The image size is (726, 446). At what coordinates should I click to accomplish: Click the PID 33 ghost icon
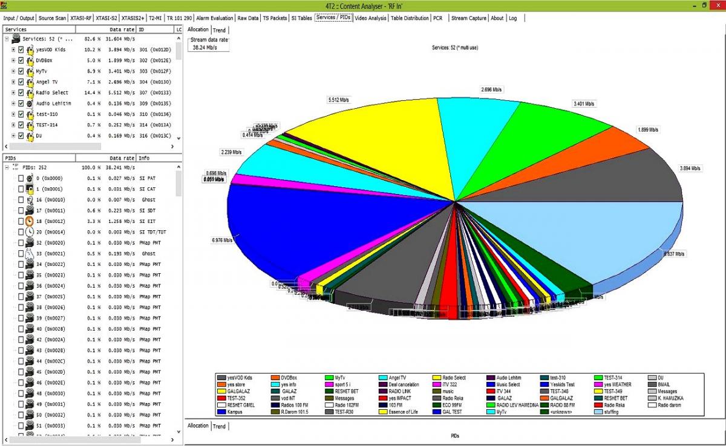[x=30, y=254]
